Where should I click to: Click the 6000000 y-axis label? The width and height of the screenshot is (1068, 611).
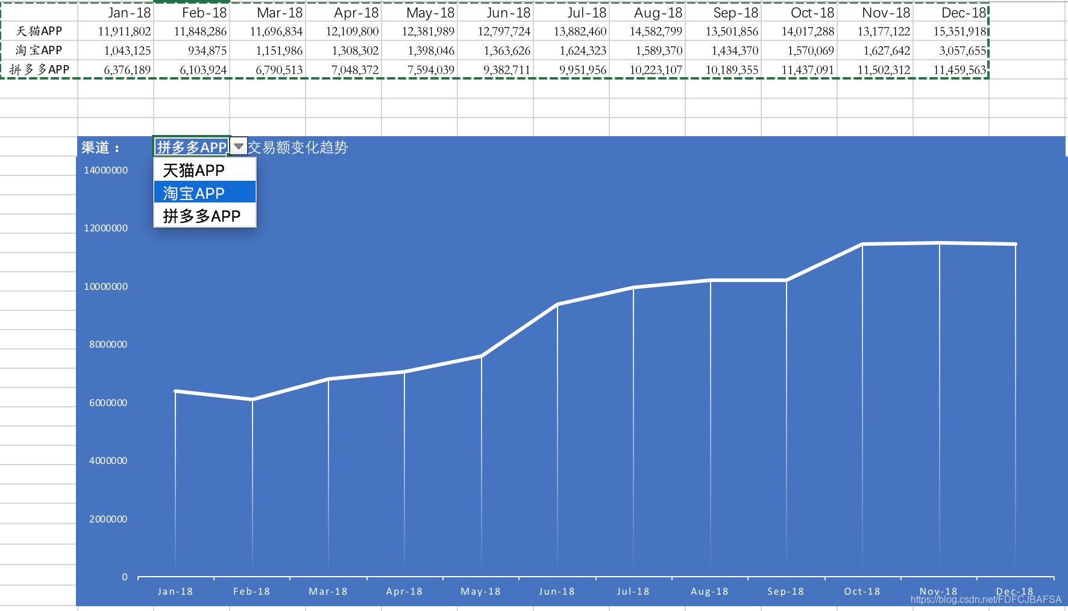click(x=108, y=403)
